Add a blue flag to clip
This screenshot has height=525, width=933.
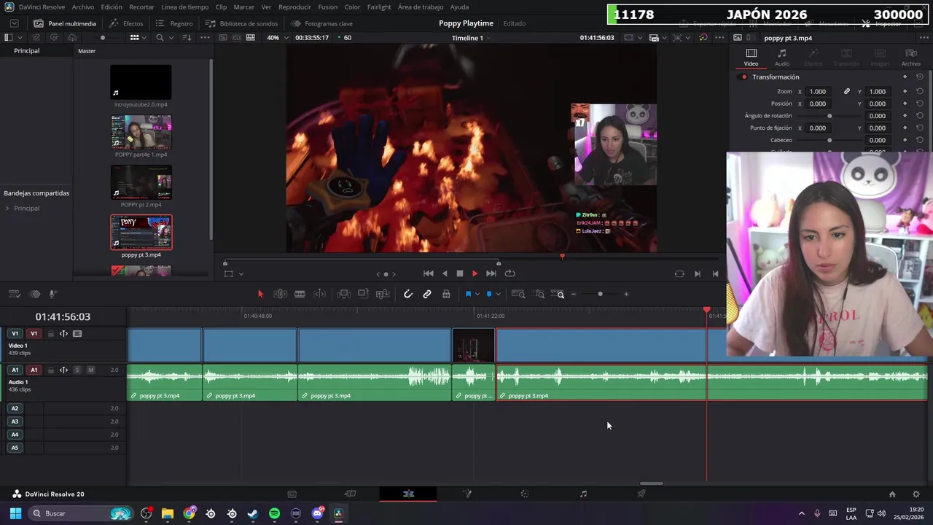tap(468, 294)
